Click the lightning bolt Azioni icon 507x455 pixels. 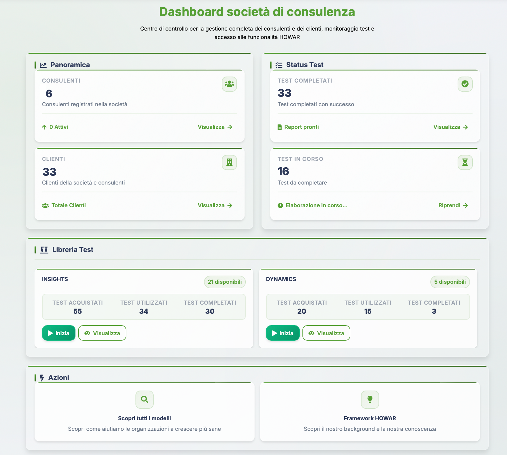(x=42, y=378)
